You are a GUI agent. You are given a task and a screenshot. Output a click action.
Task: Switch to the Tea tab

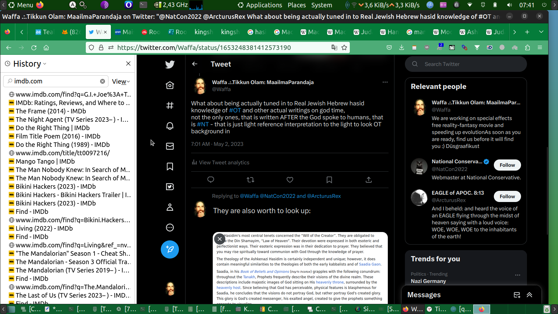[x=45, y=32]
